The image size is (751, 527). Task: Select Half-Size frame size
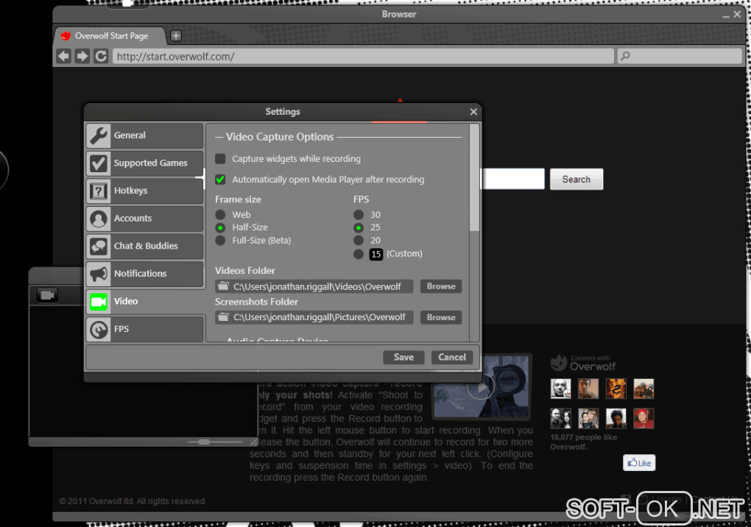click(220, 227)
